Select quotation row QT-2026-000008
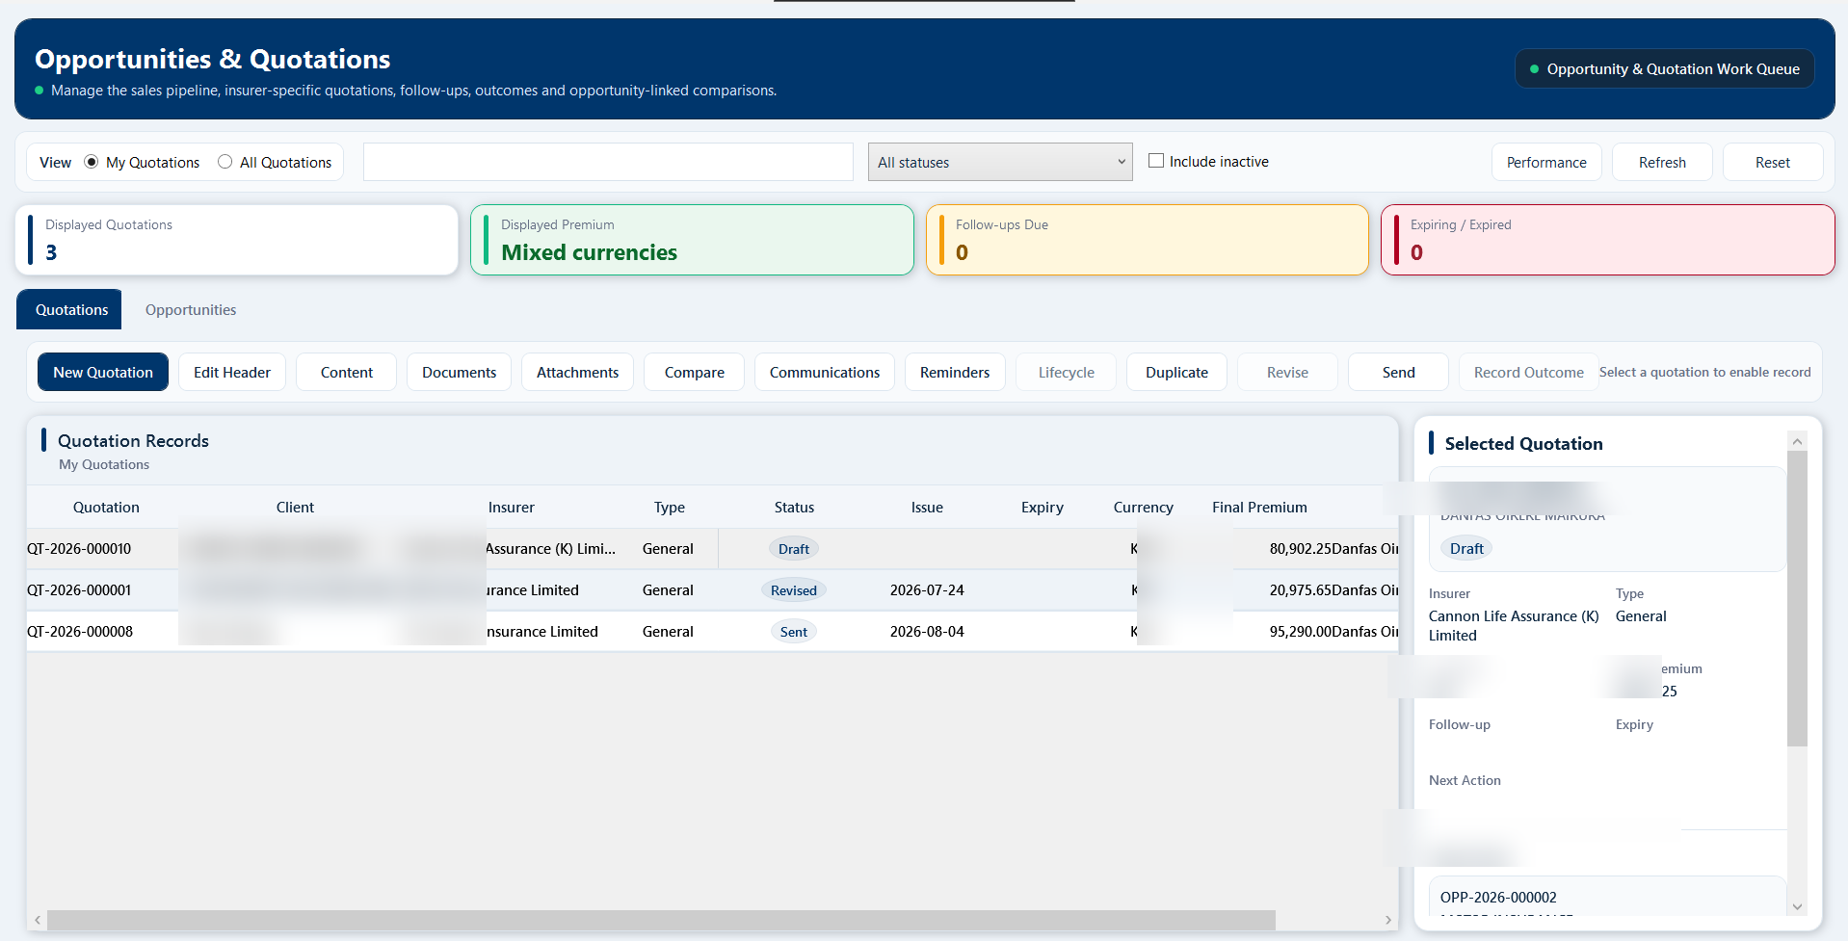This screenshot has height=941, width=1848. point(712,631)
